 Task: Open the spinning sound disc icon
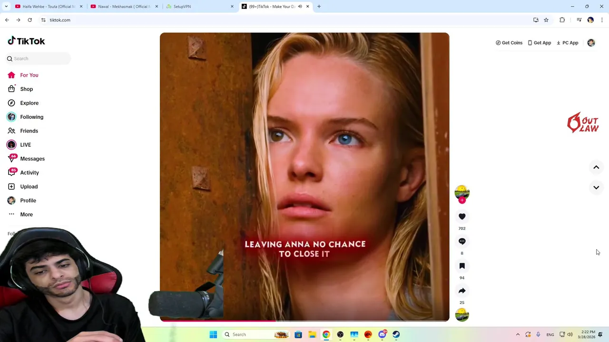462,315
